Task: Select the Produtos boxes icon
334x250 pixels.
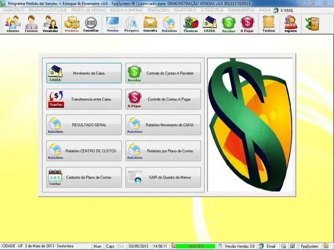Action: click(x=72, y=24)
